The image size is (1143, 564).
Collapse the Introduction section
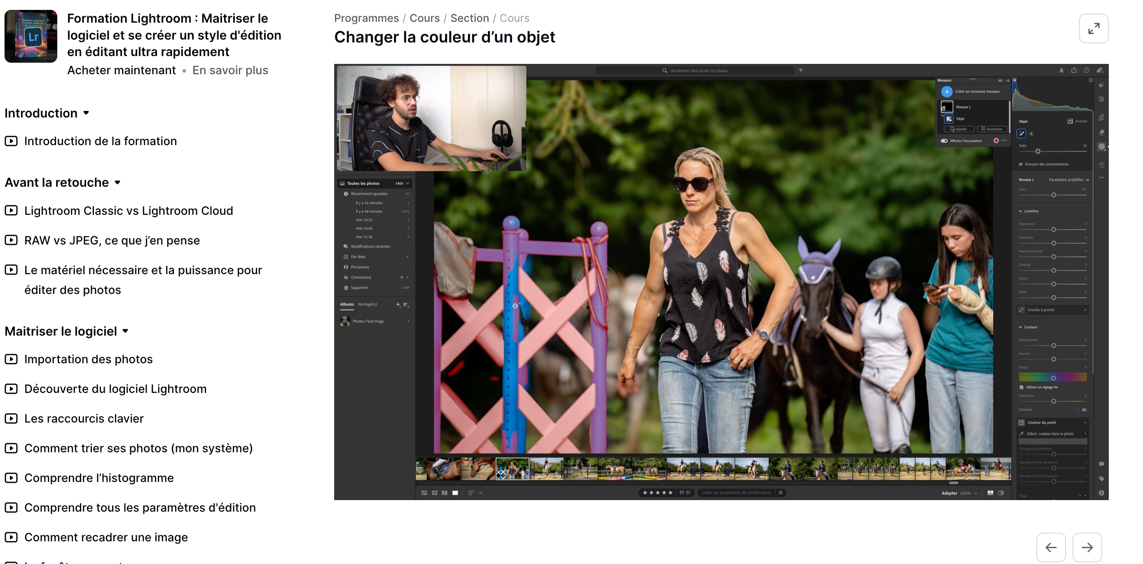pyautogui.click(x=86, y=113)
